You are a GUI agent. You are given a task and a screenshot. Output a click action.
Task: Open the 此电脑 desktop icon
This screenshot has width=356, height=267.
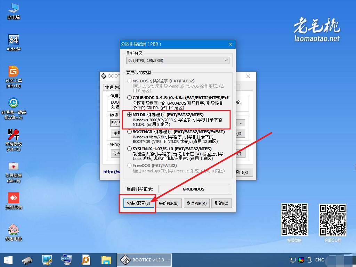(14, 11)
